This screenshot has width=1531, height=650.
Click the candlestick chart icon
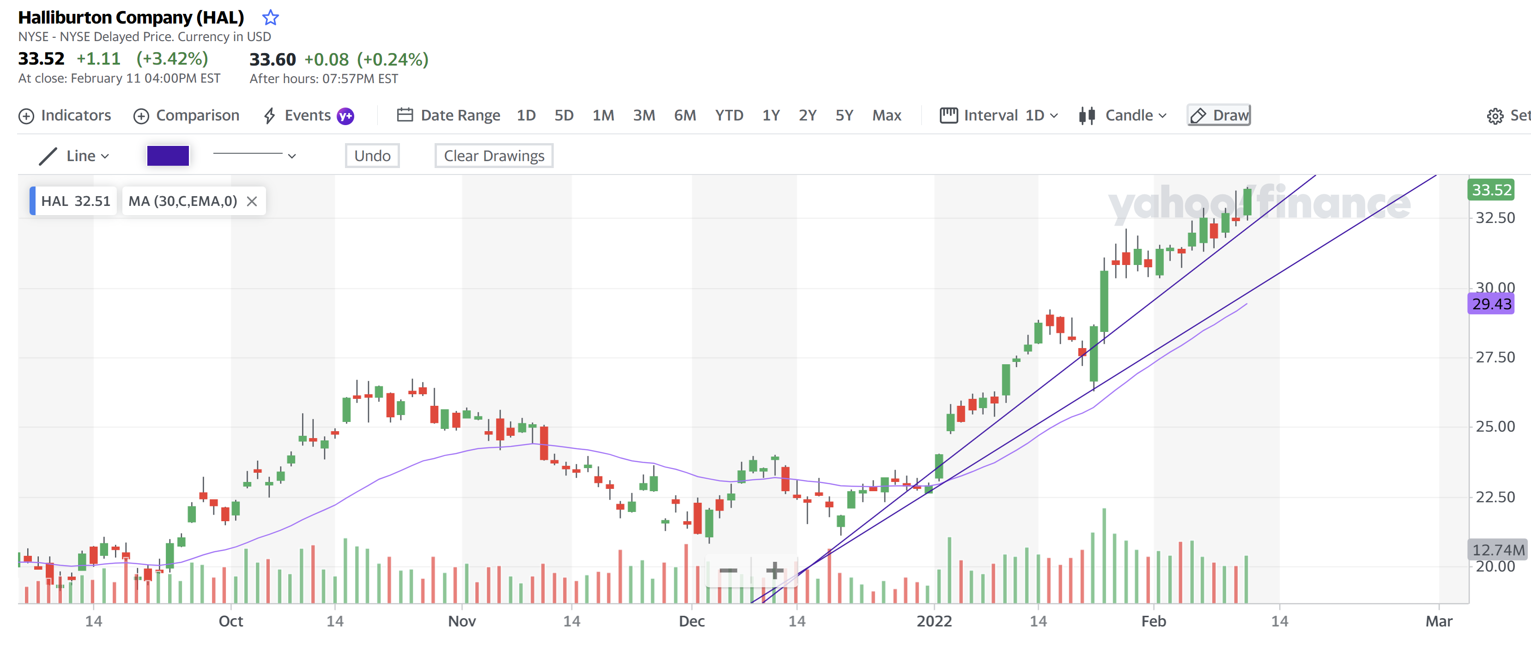1087,115
